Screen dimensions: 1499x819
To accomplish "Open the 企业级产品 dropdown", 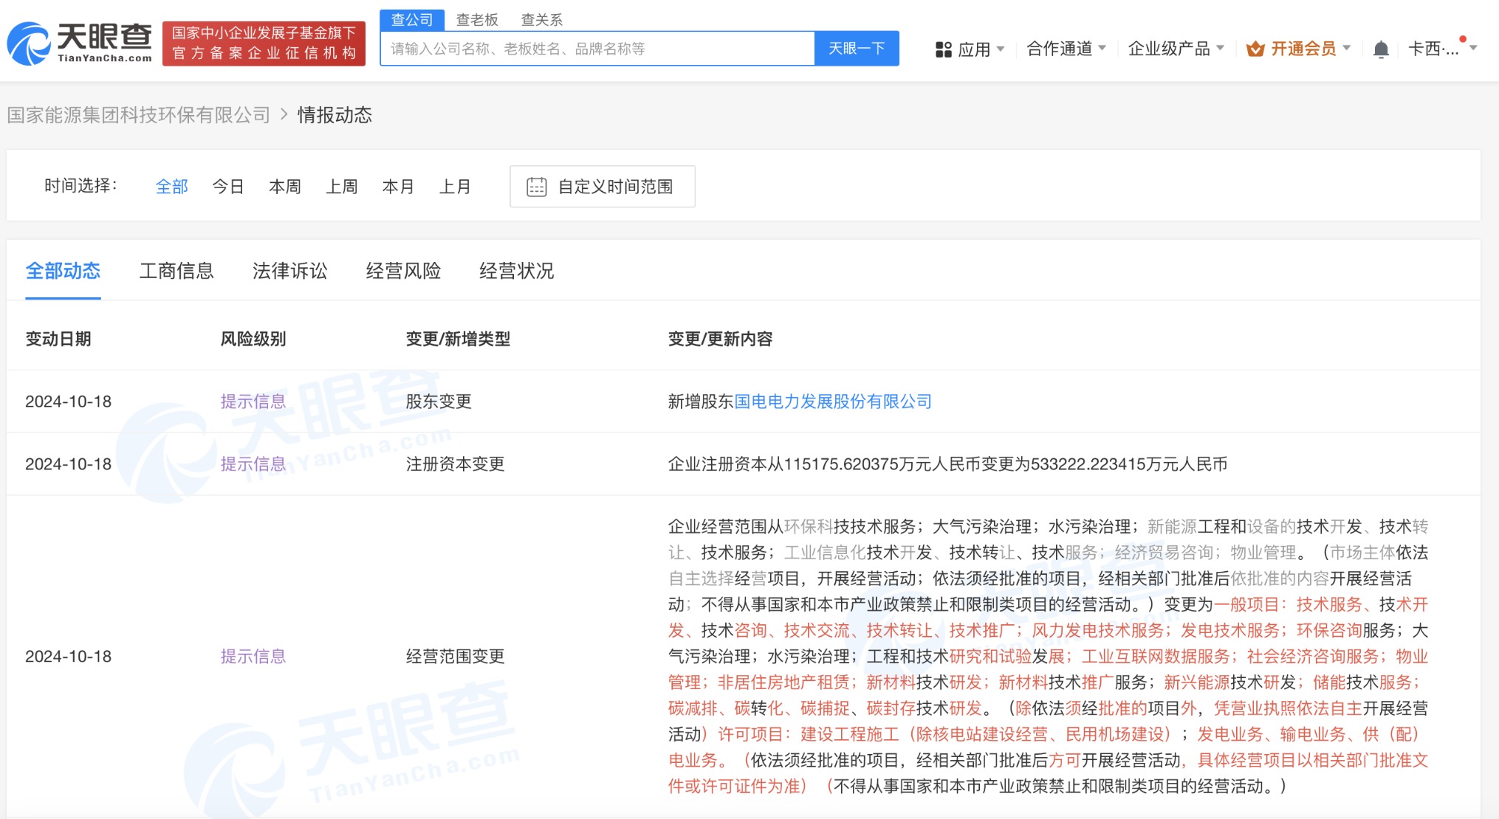I will pos(1176,49).
